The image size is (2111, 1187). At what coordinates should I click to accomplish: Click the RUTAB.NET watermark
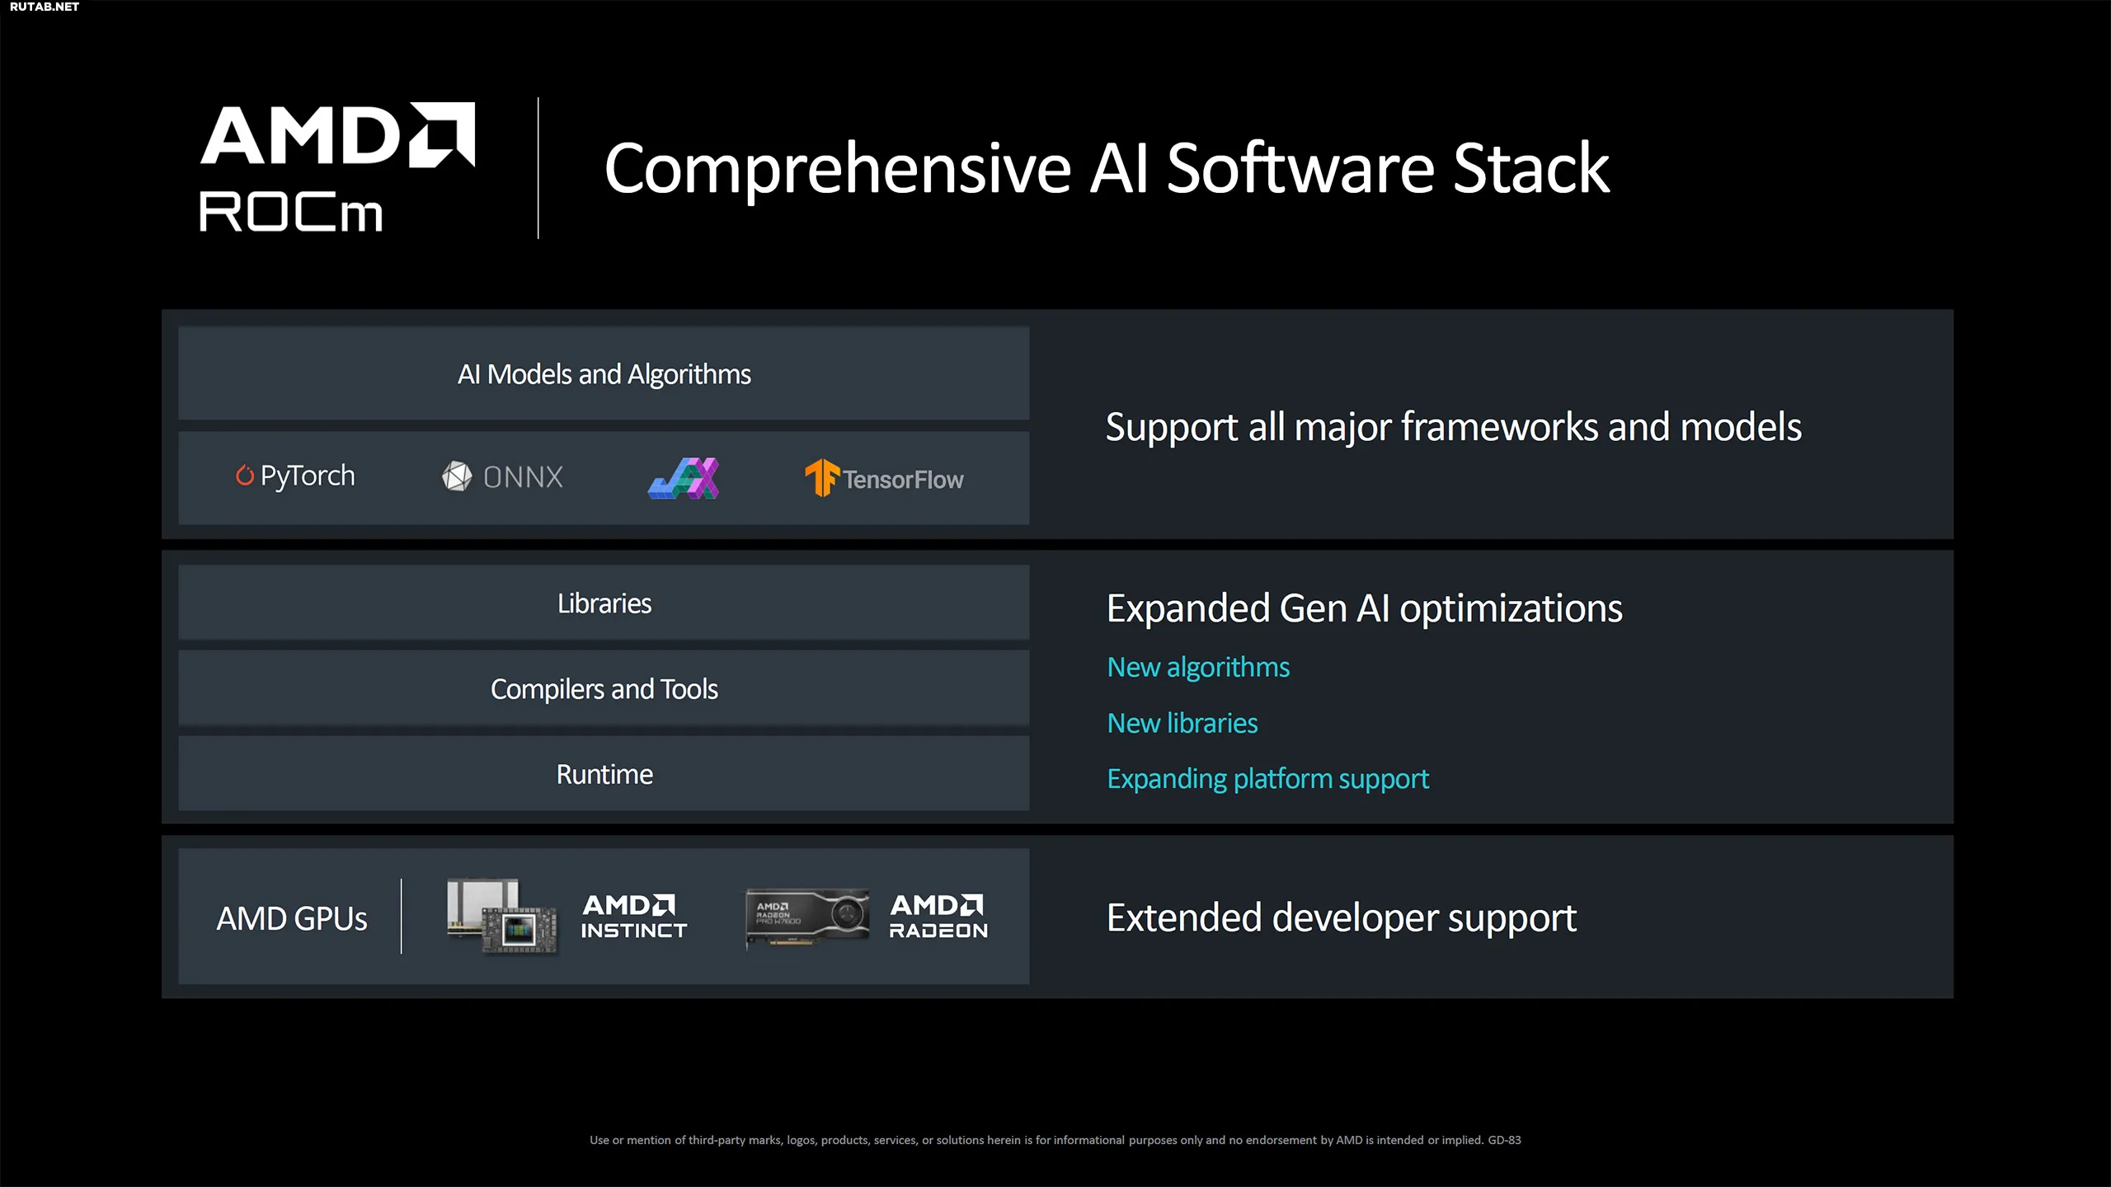(45, 7)
